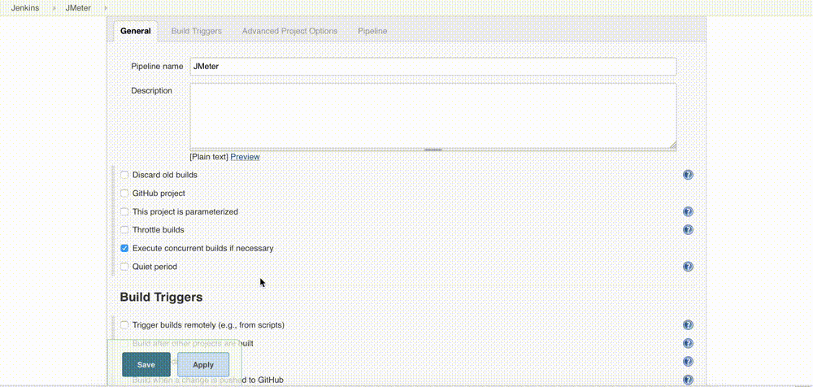The width and height of the screenshot is (813, 387).
Task: Click help icon for Trigger builds remotely
Action: pyautogui.click(x=688, y=325)
